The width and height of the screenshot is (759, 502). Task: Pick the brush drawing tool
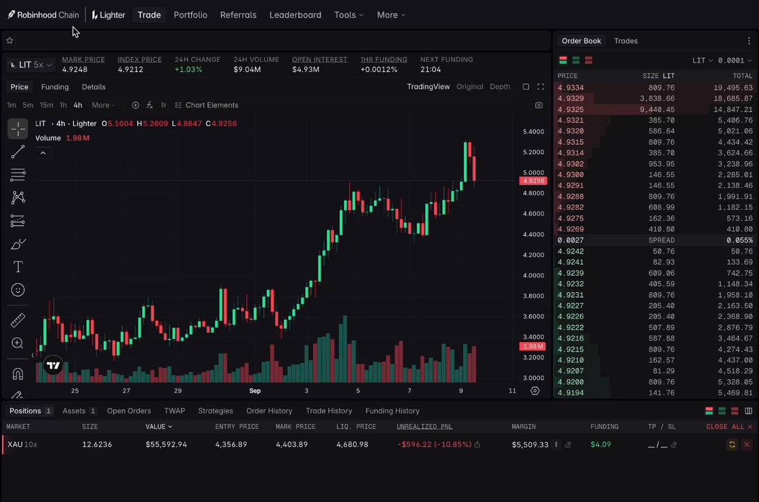pos(18,244)
